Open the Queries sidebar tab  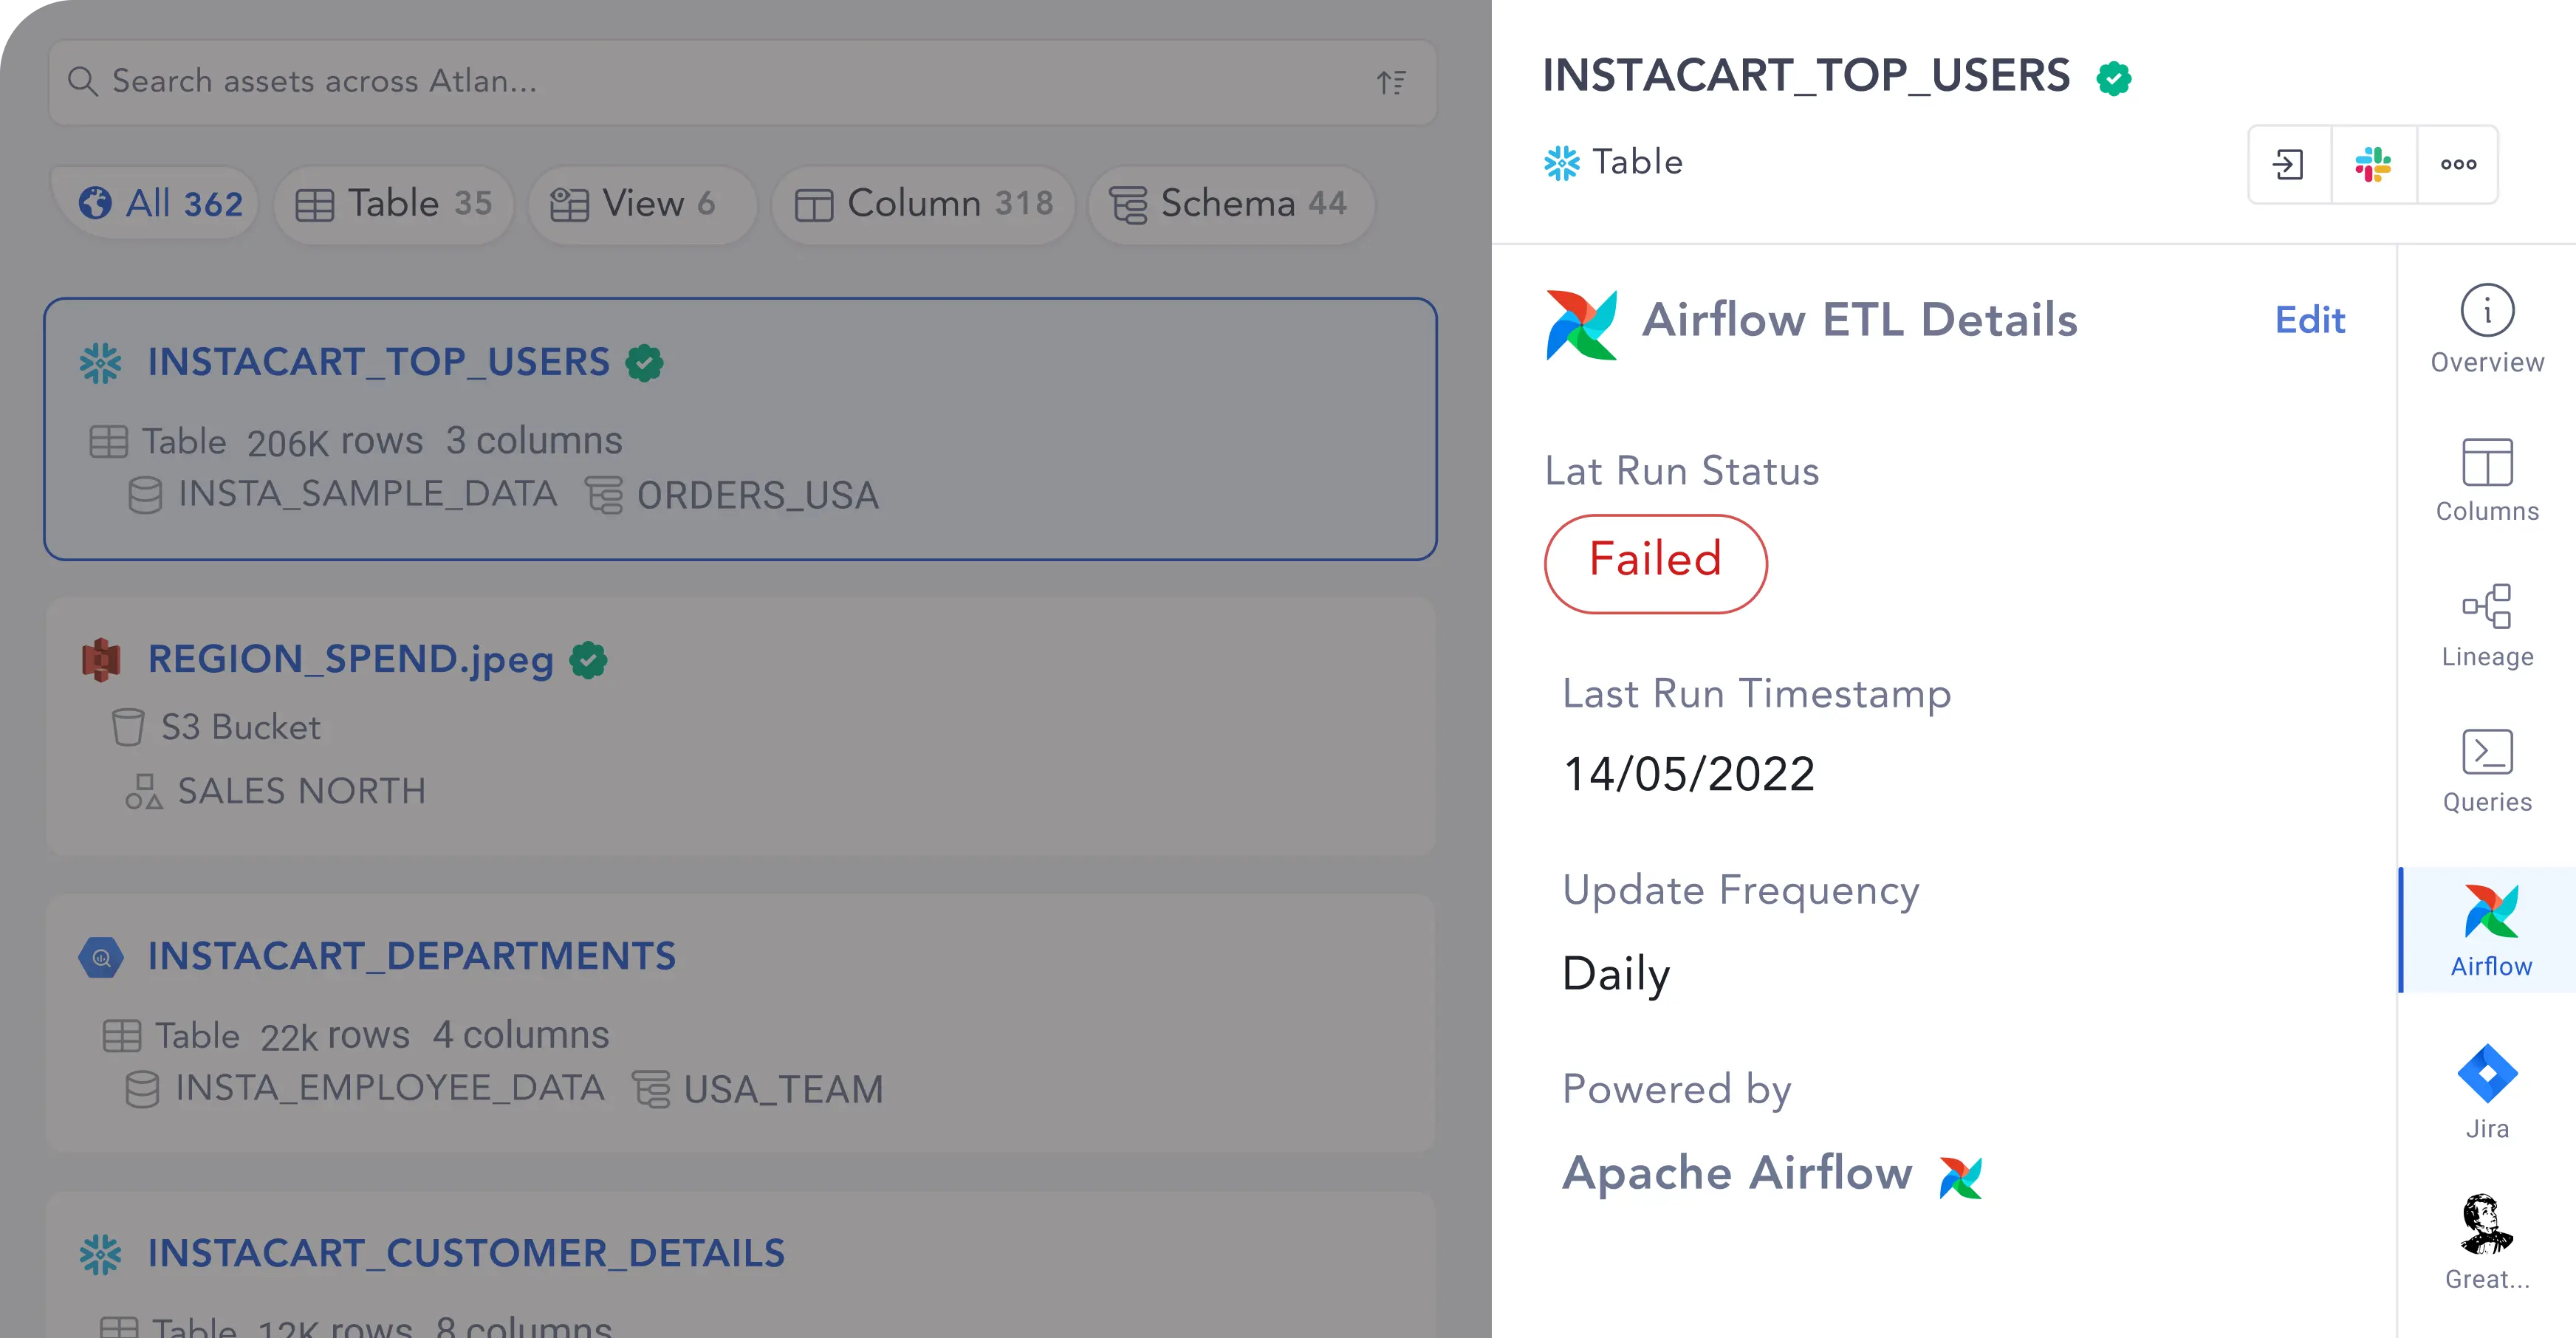pos(2487,772)
